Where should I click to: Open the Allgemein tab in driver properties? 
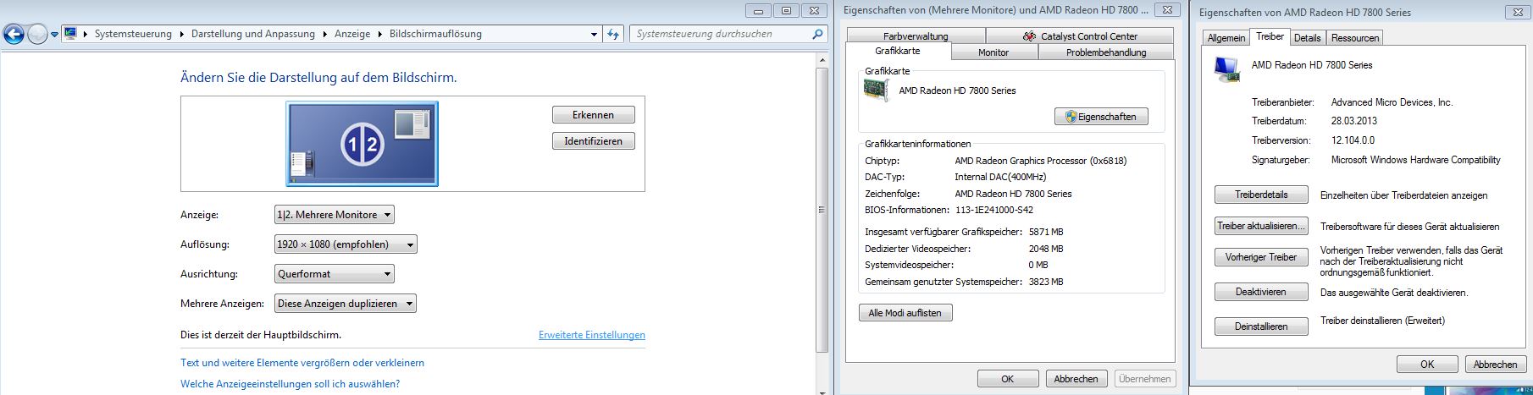click(x=1226, y=38)
